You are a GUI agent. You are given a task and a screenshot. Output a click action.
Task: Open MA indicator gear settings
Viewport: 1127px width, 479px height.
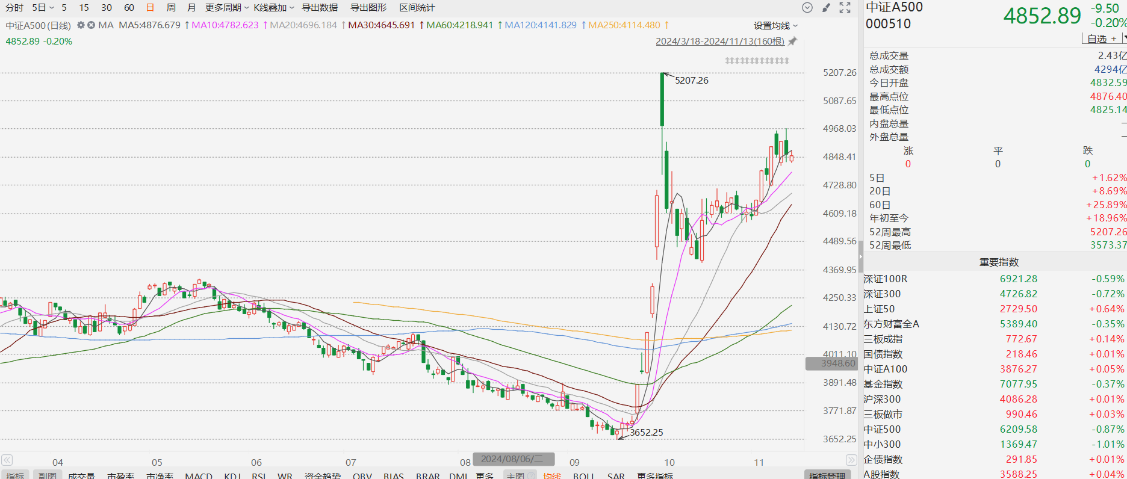(81, 25)
